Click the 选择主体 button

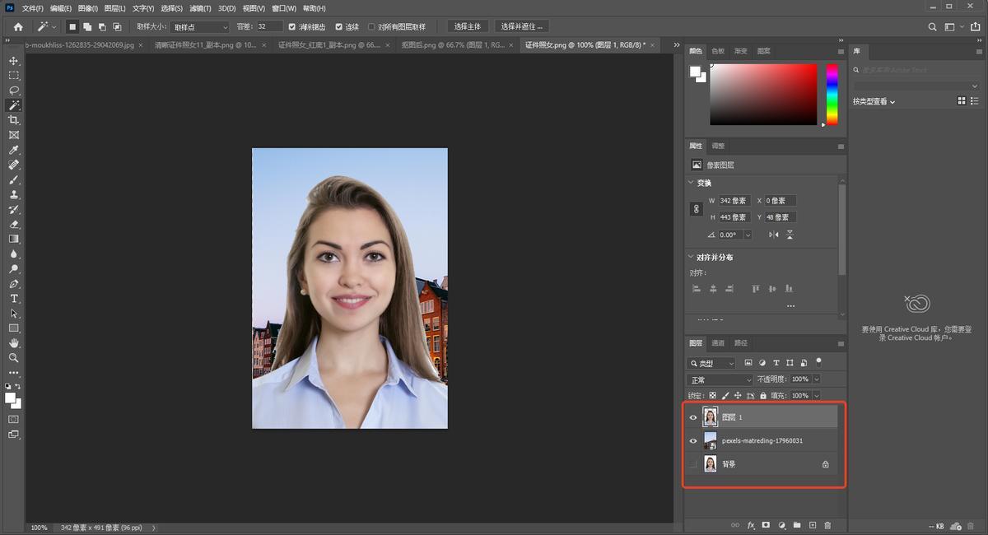467,26
